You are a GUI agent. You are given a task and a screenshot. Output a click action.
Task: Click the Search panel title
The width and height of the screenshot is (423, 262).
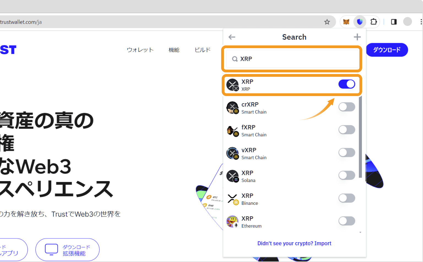tap(294, 37)
